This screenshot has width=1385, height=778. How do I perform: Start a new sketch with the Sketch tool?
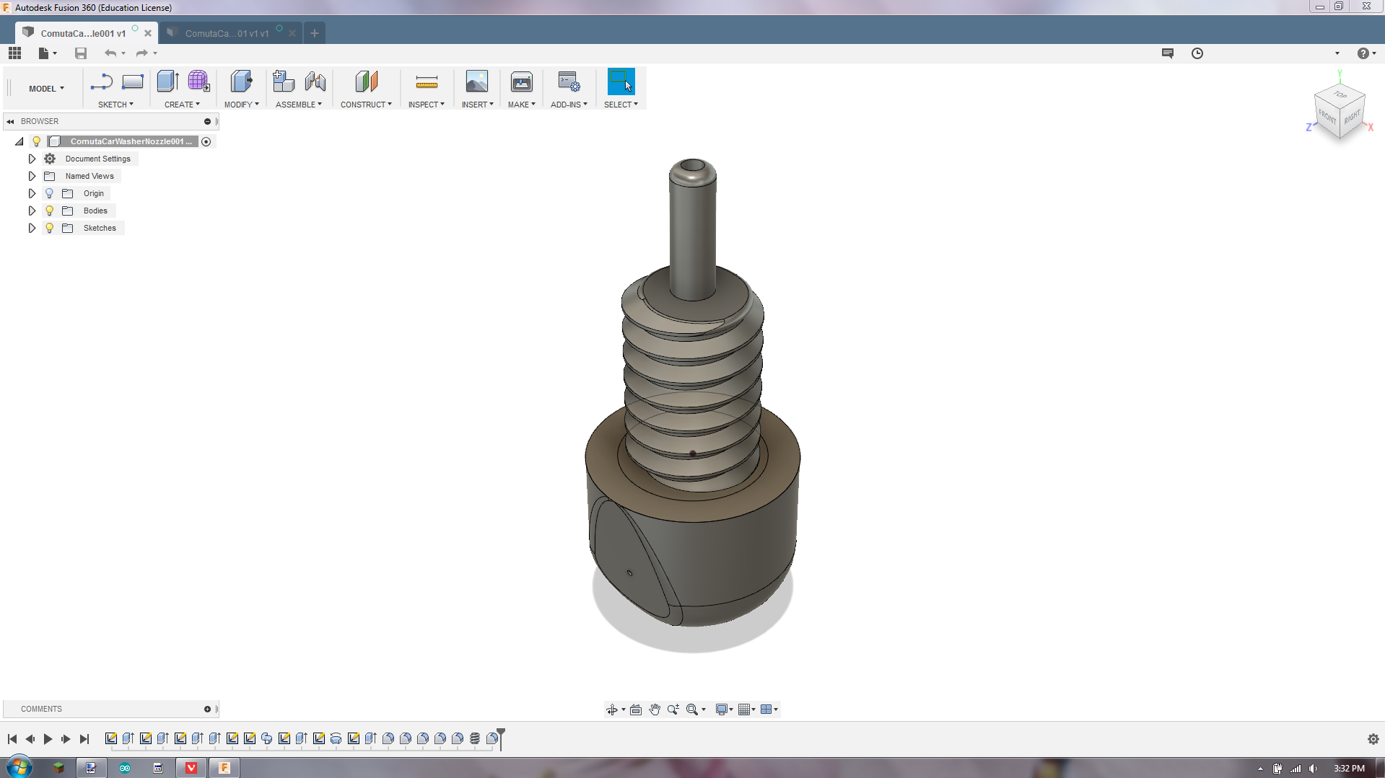point(101,81)
